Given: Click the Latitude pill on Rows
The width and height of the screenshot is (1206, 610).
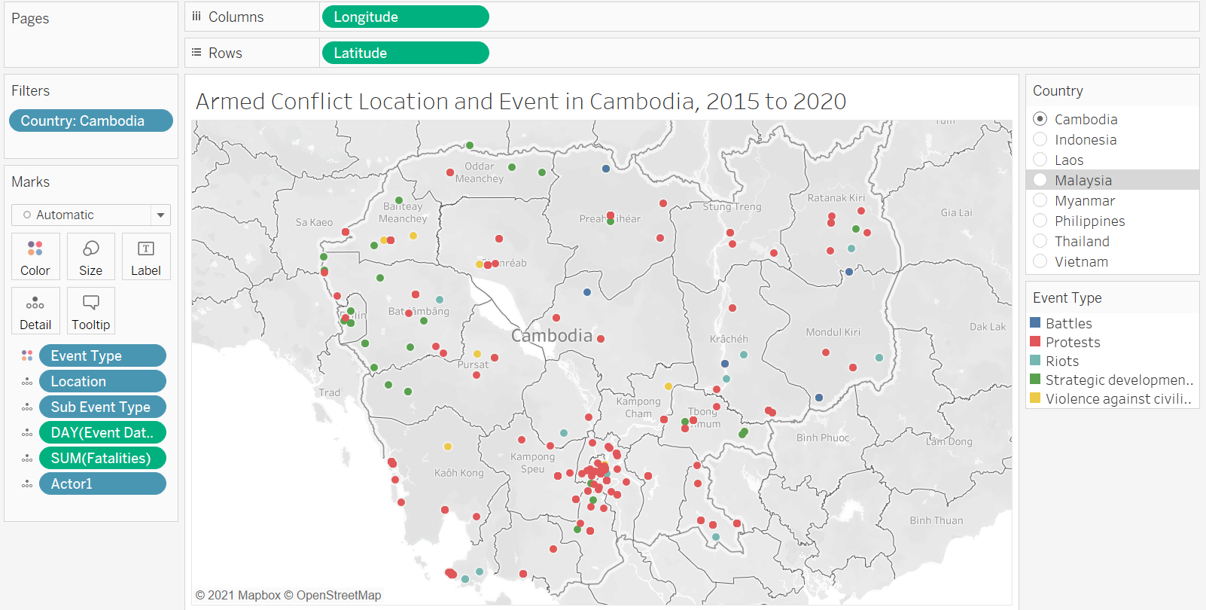Looking at the screenshot, I should coord(405,53).
